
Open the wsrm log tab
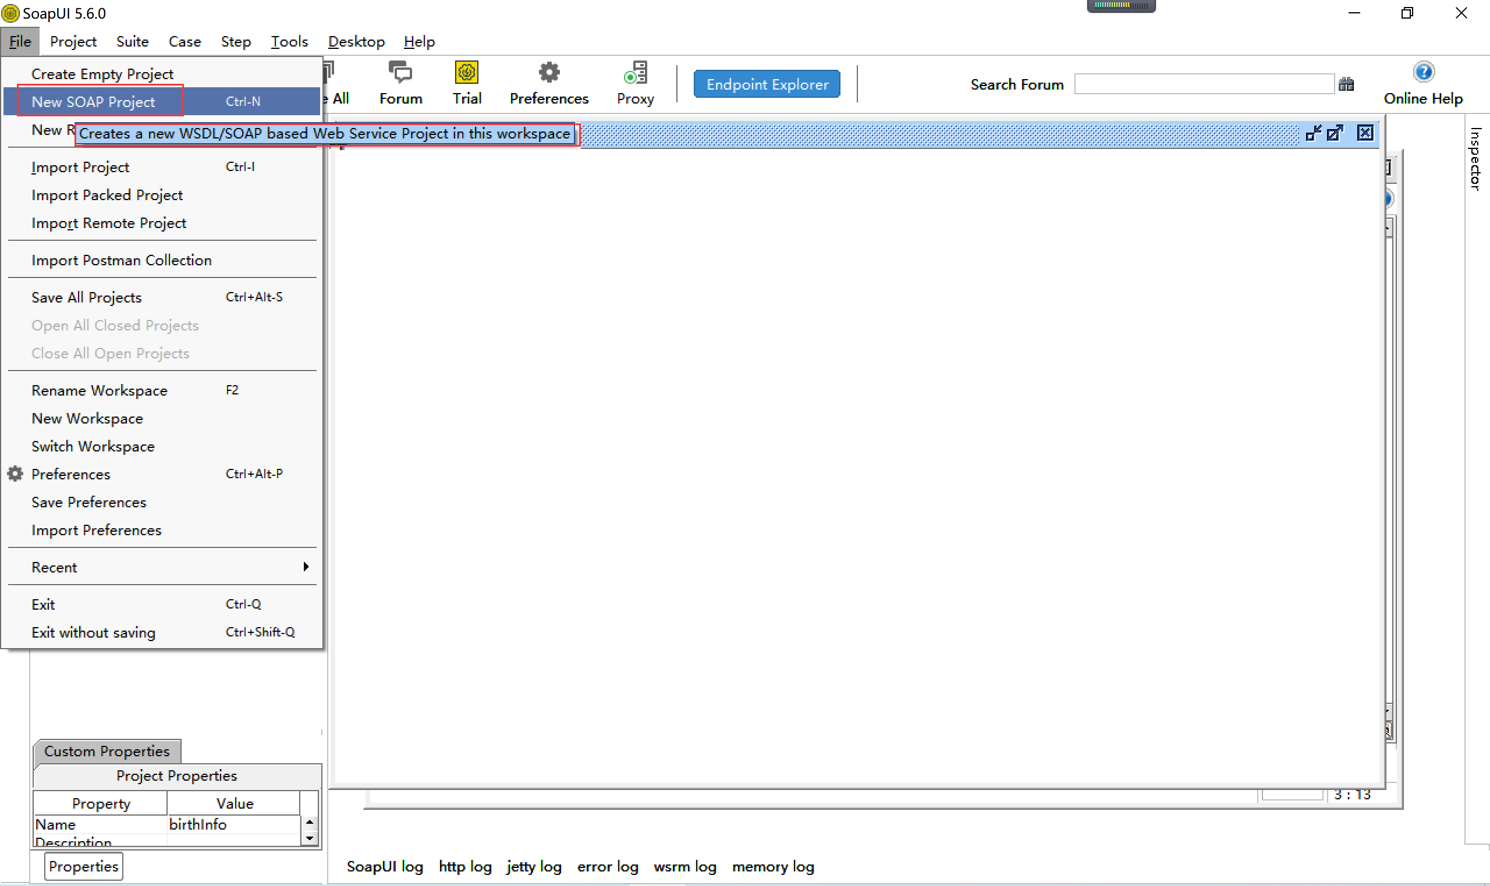click(685, 866)
